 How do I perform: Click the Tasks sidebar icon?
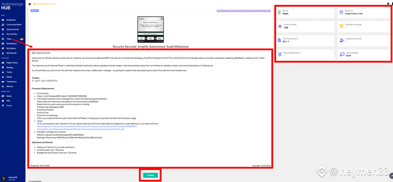[x=3, y=39]
